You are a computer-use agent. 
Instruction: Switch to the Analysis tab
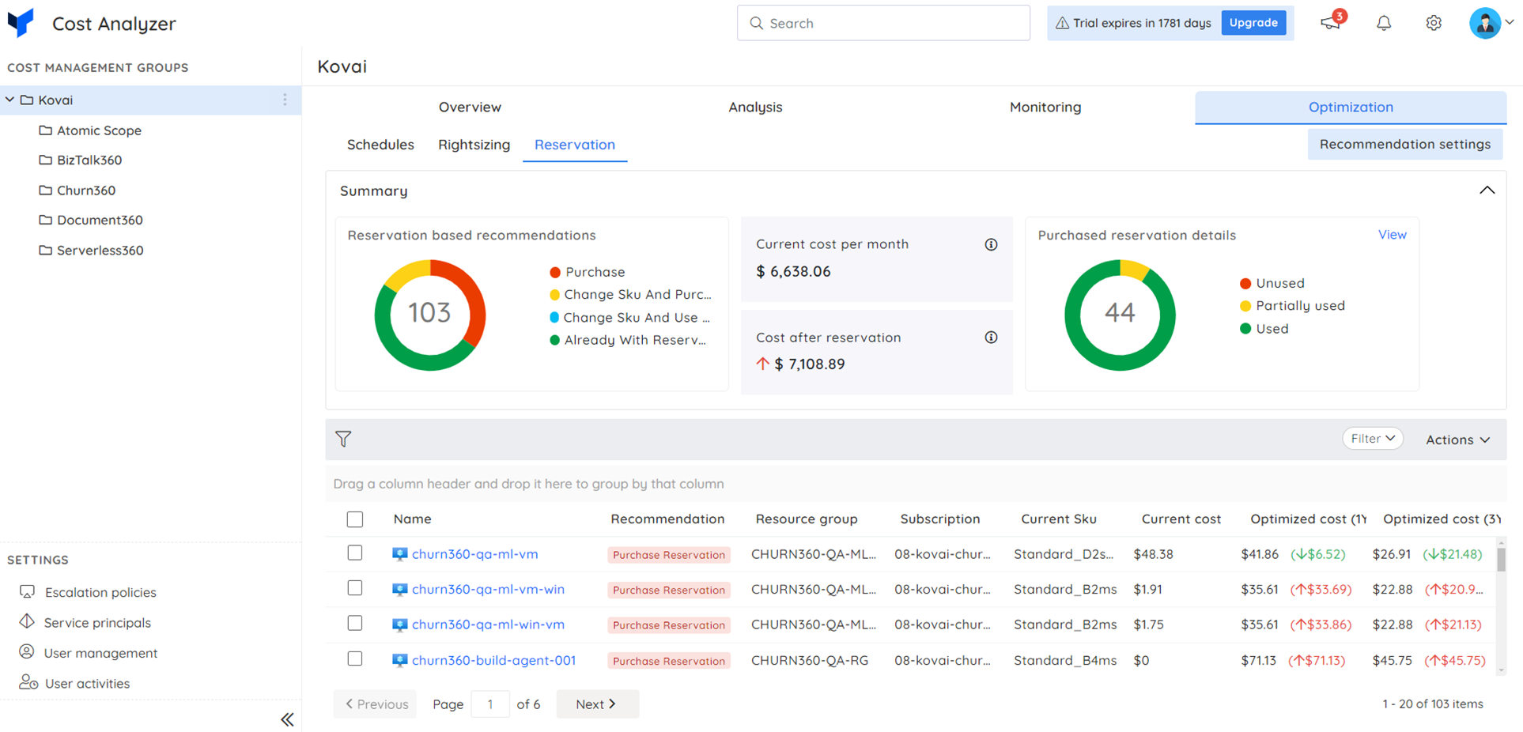[755, 107]
